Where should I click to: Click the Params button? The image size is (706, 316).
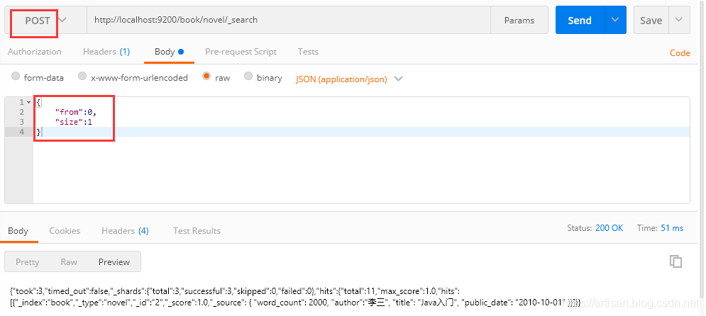tap(519, 21)
